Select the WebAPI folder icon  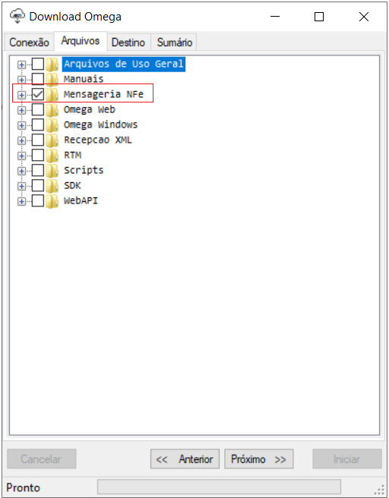pyautogui.click(x=52, y=201)
